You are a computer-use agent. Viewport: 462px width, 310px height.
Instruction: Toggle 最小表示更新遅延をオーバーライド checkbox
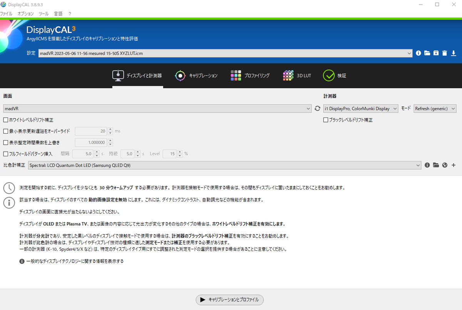click(6, 131)
